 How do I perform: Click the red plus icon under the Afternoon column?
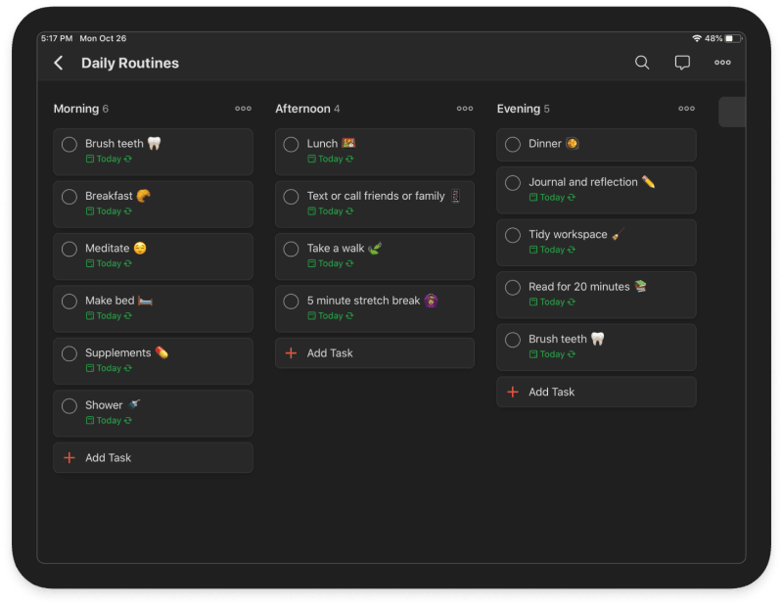pos(292,352)
